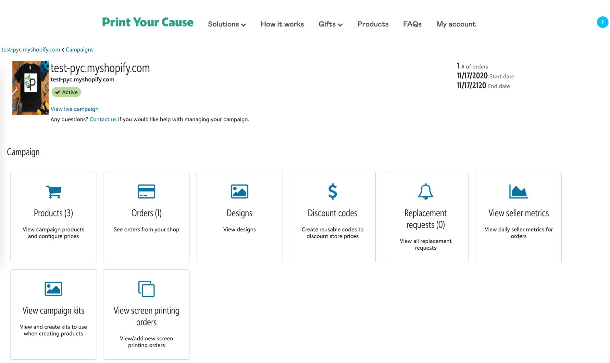Expand the Gifts dropdown menu
This screenshot has width=610, height=363.
tap(330, 24)
